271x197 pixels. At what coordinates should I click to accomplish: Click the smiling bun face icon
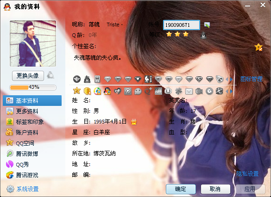pyautogui.click(x=168, y=91)
